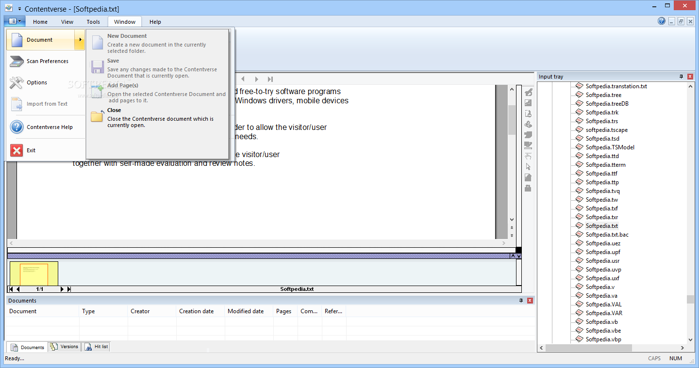This screenshot has height=368, width=699.
Task: Select the hand pan tool
Action: [x=528, y=156]
